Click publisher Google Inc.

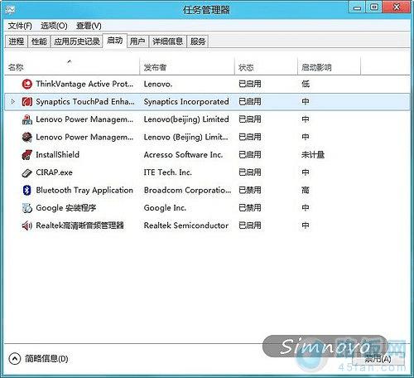click(165, 208)
